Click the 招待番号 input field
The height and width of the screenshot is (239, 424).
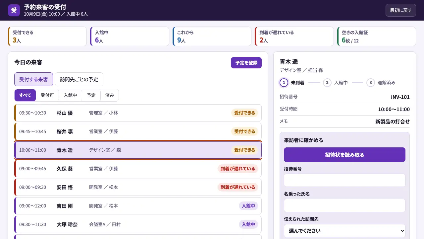point(344,180)
